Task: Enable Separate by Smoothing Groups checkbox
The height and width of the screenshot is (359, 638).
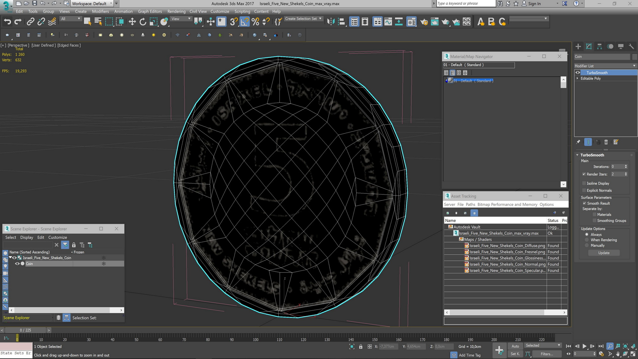Action: (x=594, y=221)
